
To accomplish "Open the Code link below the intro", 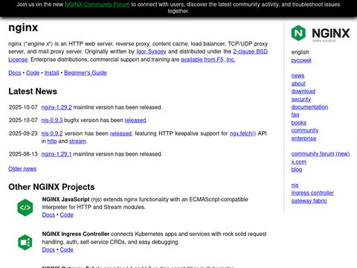I will tap(33, 73).
